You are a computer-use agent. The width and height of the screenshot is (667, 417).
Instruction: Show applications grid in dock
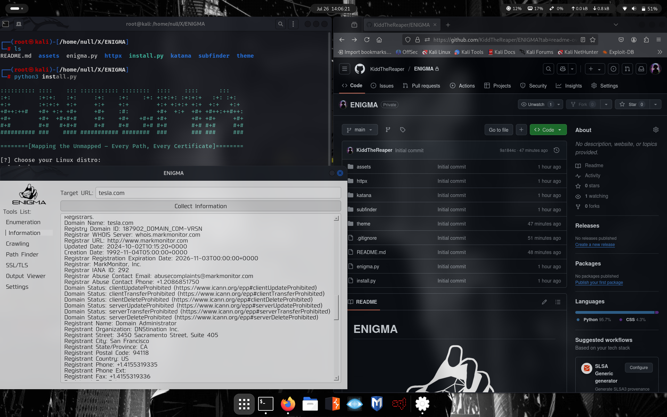244,404
